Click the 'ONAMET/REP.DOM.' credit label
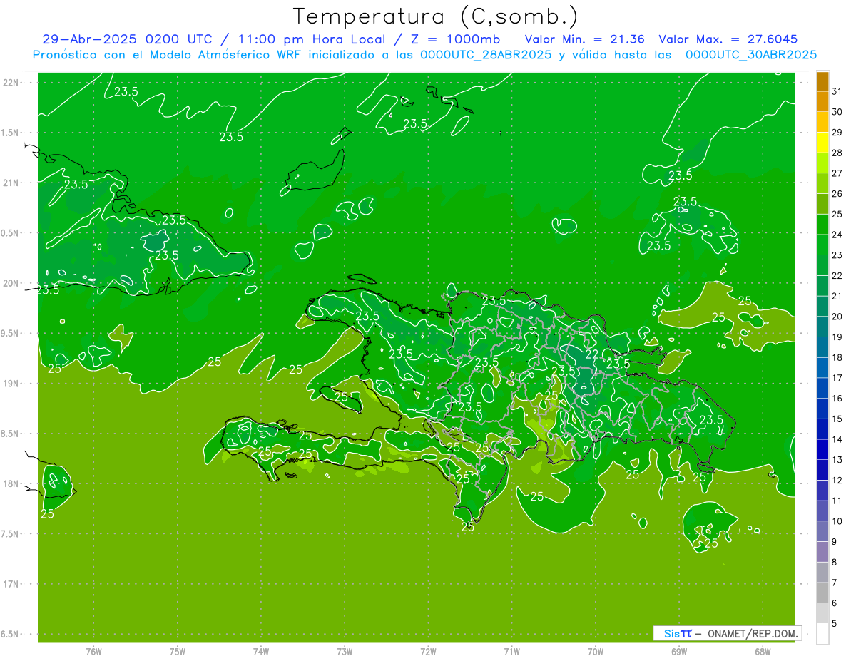 752,633
